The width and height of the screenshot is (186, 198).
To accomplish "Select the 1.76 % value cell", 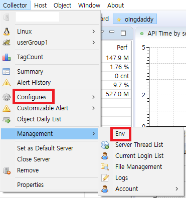I will pos(119,67).
